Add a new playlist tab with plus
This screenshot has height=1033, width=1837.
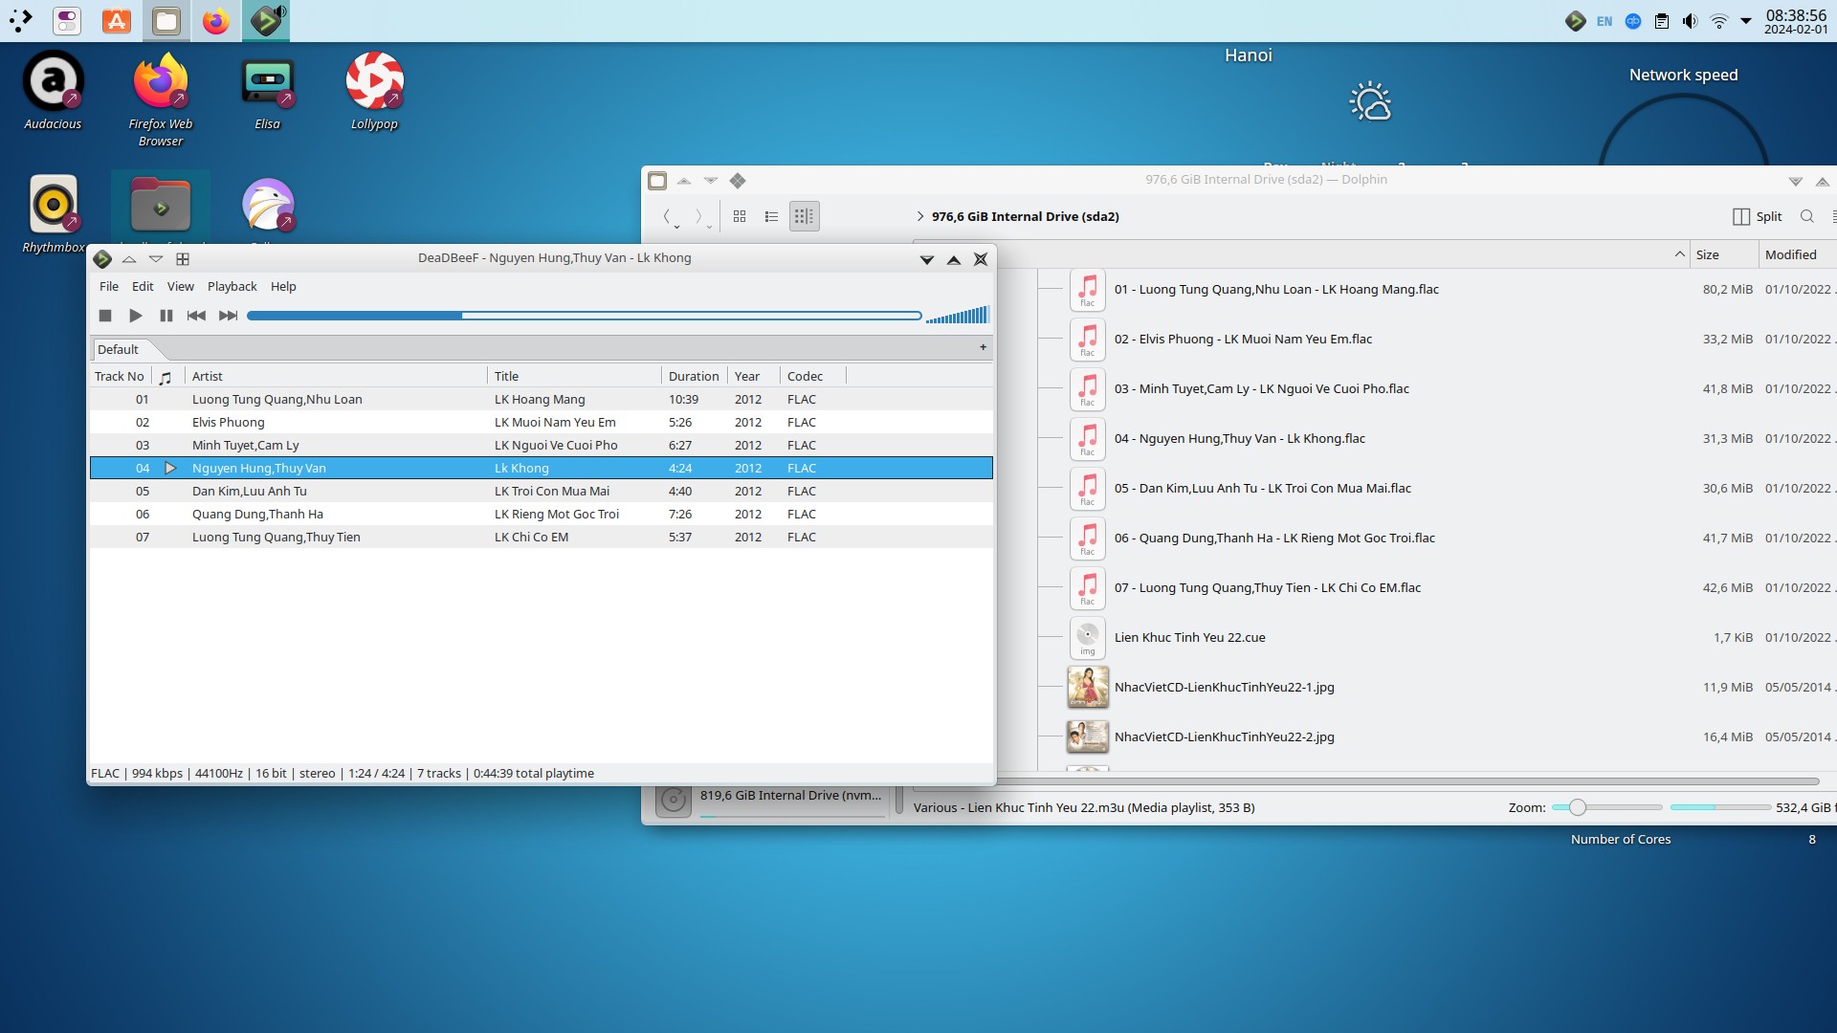point(983,347)
